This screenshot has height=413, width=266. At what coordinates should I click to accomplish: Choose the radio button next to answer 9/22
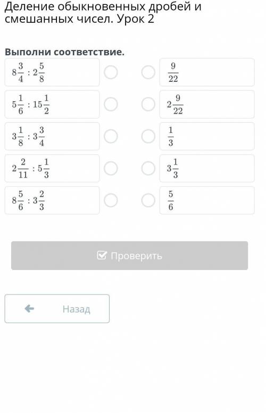point(148,72)
